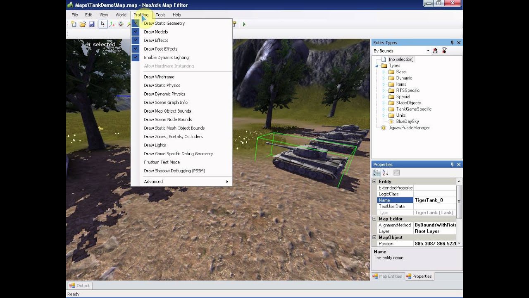529x298 pixels.
Task: Expand the RTSSpecific folder
Action: click(383, 91)
